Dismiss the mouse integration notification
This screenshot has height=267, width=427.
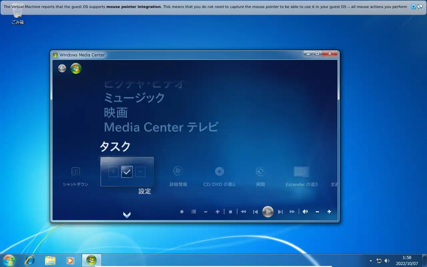[x=413, y=7]
